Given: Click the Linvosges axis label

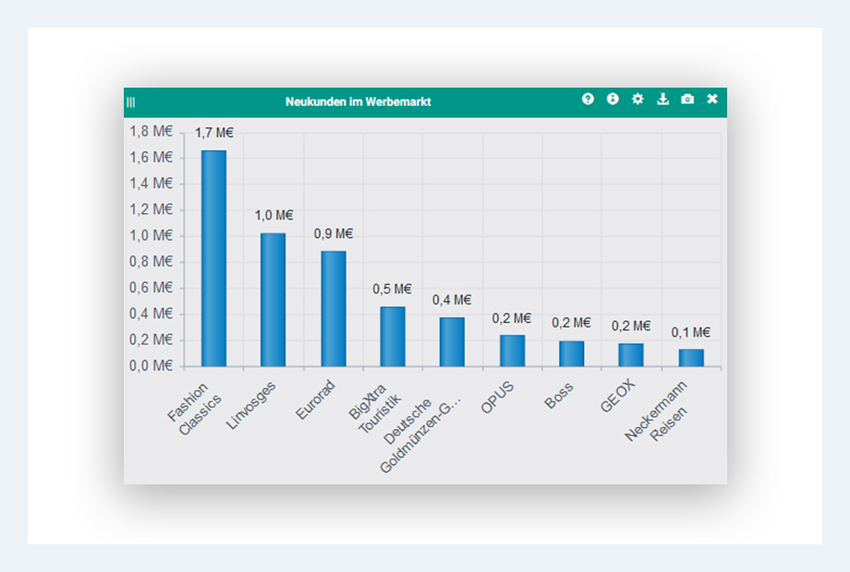Looking at the screenshot, I should (251, 406).
